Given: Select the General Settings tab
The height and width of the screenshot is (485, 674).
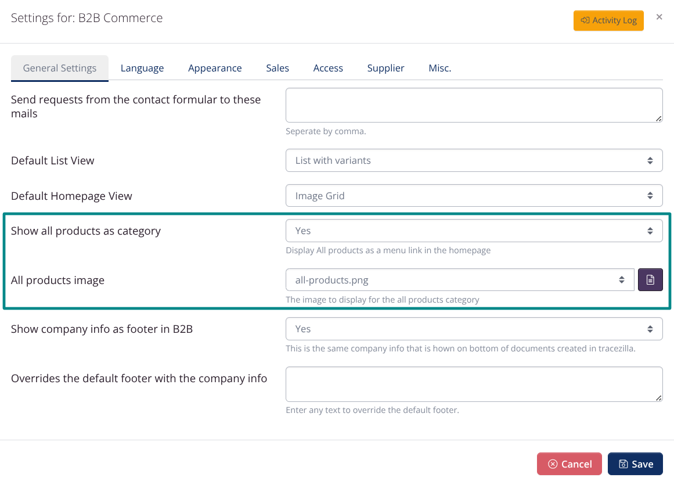Looking at the screenshot, I should 60,68.
